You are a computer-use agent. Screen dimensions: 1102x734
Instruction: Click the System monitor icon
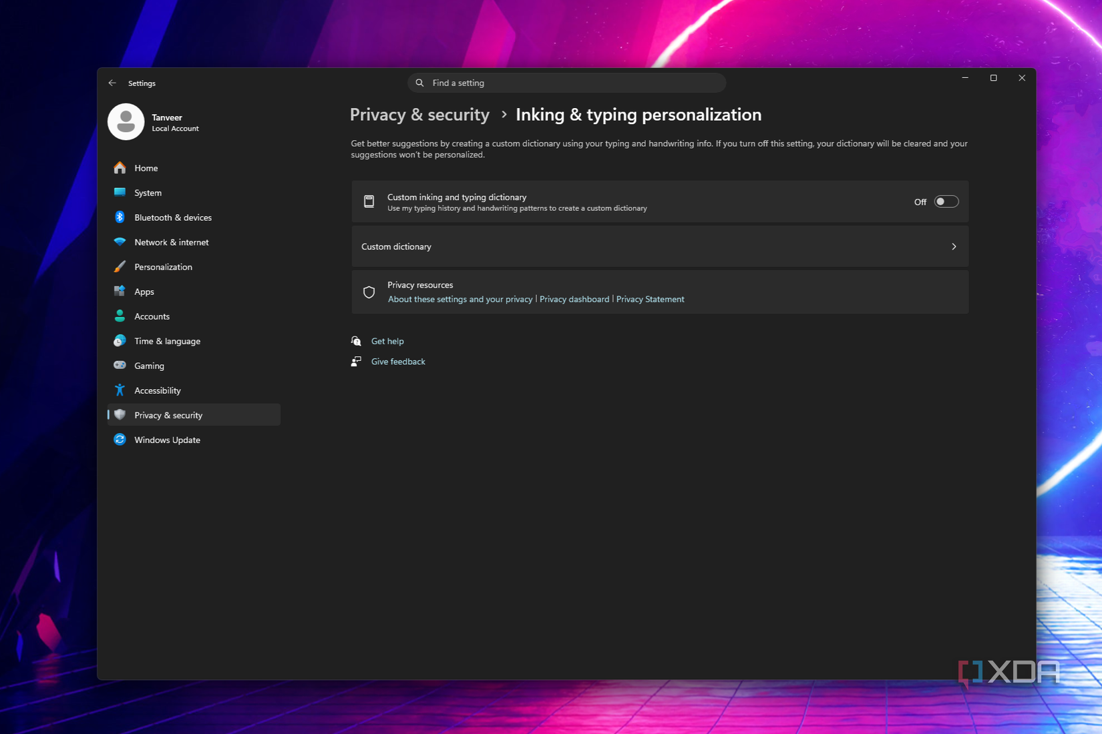[x=120, y=192]
